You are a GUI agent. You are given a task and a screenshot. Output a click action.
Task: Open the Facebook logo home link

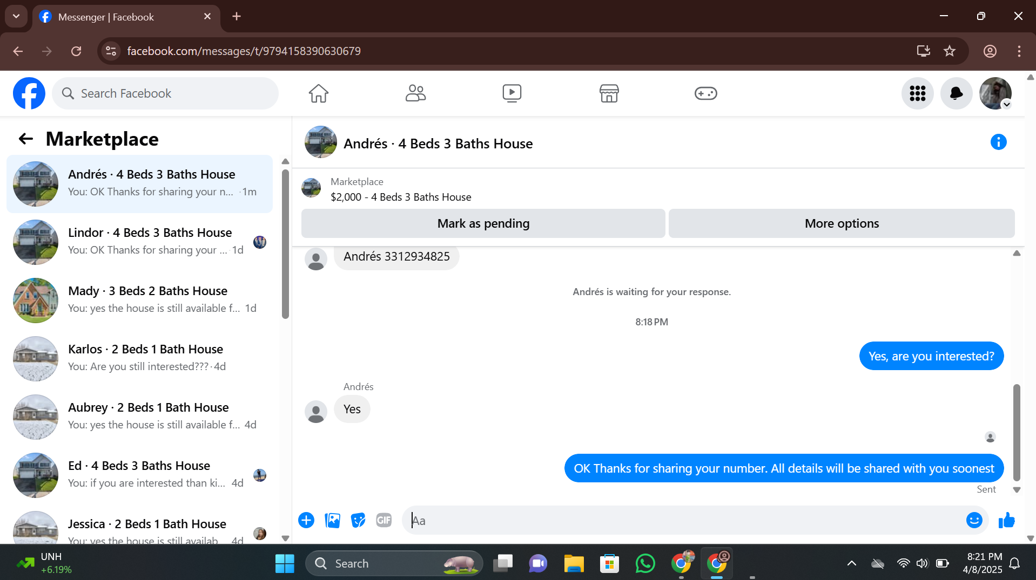(29, 93)
